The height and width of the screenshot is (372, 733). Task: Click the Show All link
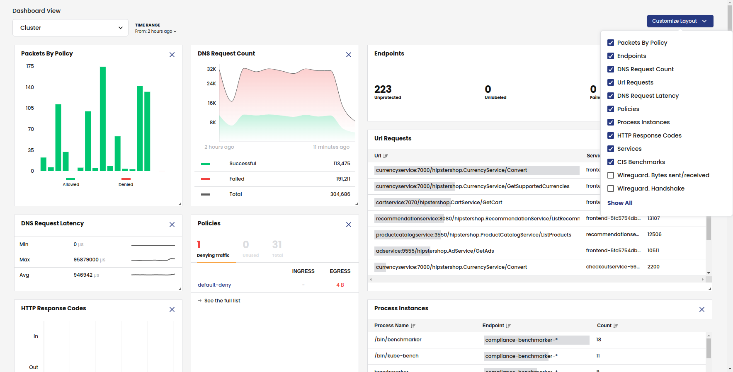click(x=620, y=203)
